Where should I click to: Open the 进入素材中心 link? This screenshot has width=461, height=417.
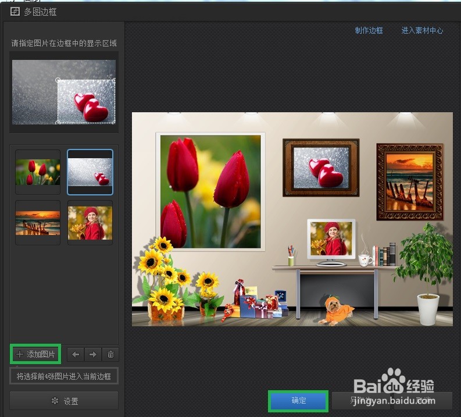pos(422,31)
